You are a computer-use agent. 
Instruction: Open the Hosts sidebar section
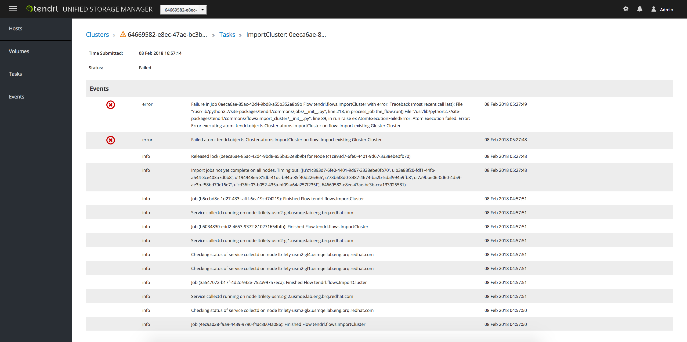(x=16, y=28)
